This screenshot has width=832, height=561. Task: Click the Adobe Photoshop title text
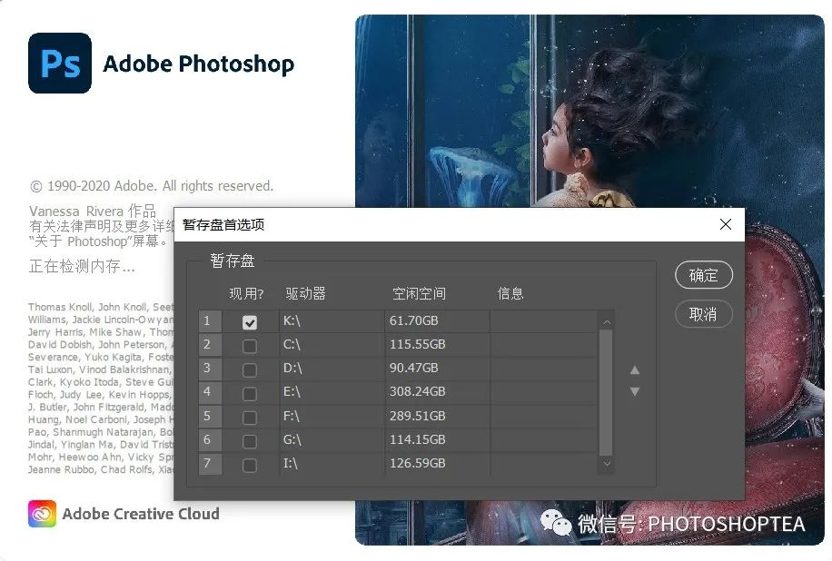(x=198, y=64)
